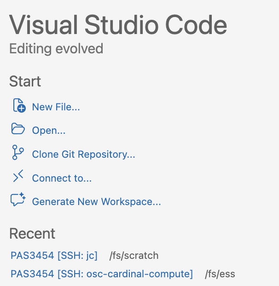Image resolution: width=279 pixels, height=286 pixels.
Task: Open recent PAS3454 [SSH: osc-cardinal-compute] folder
Action: click(102, 274)
